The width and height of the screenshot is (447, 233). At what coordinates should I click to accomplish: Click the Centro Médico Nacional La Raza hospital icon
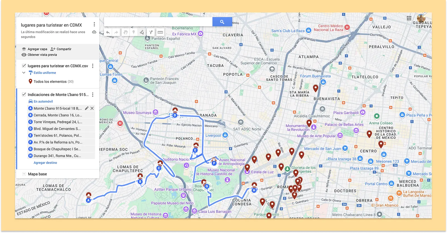[347, 27]
